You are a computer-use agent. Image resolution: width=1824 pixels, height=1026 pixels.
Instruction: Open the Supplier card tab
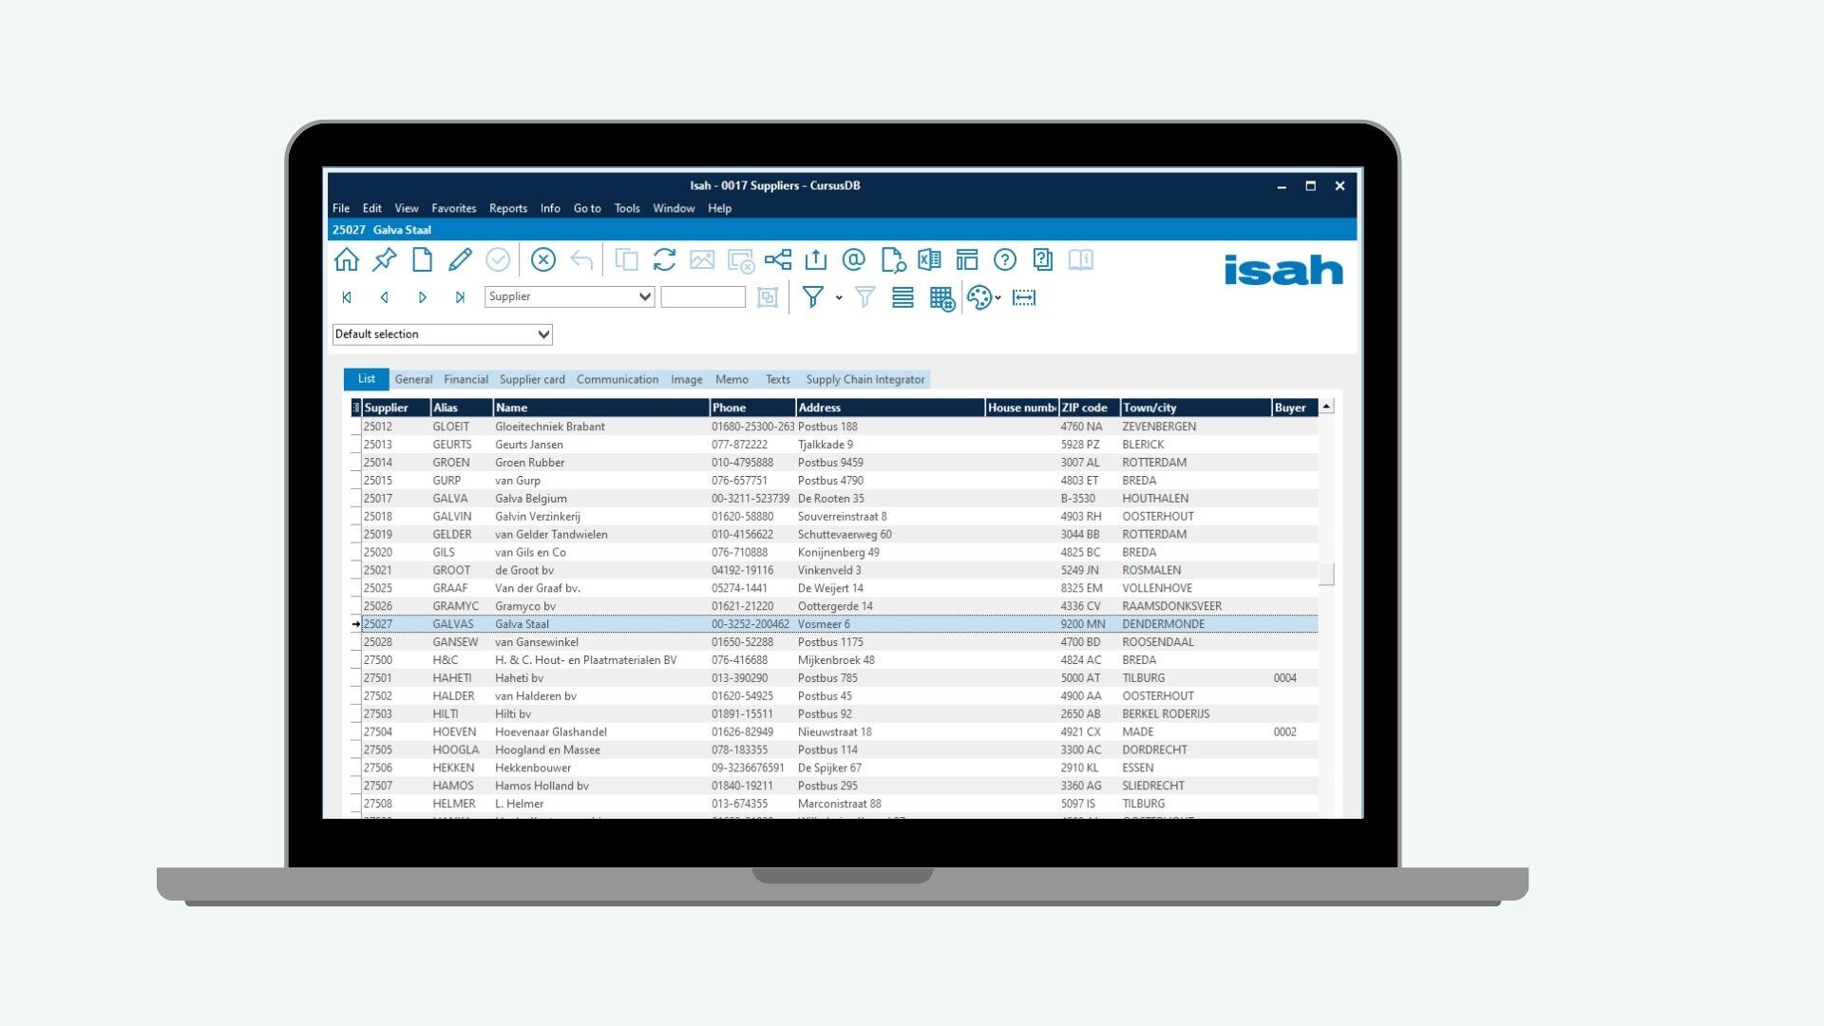(532, 379)
